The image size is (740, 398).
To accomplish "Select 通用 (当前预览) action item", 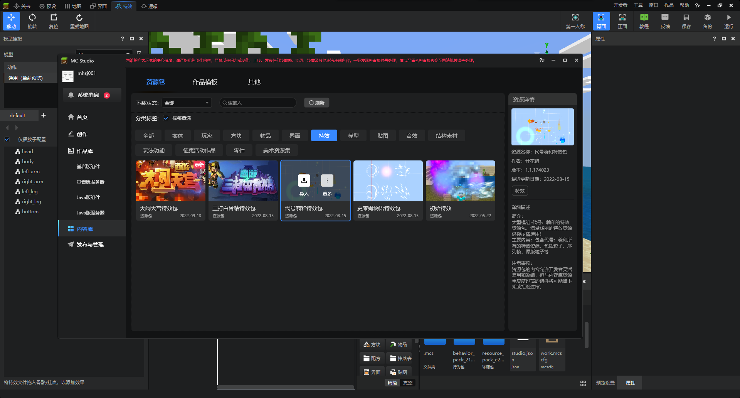I will click(x=31, y=78).
